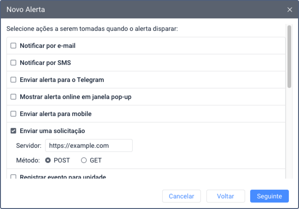Select the POST method radio button

pos(48,161)
